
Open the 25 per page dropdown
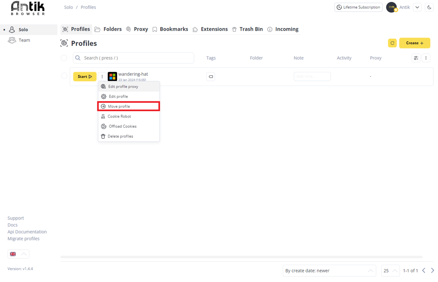pos(391,271)
